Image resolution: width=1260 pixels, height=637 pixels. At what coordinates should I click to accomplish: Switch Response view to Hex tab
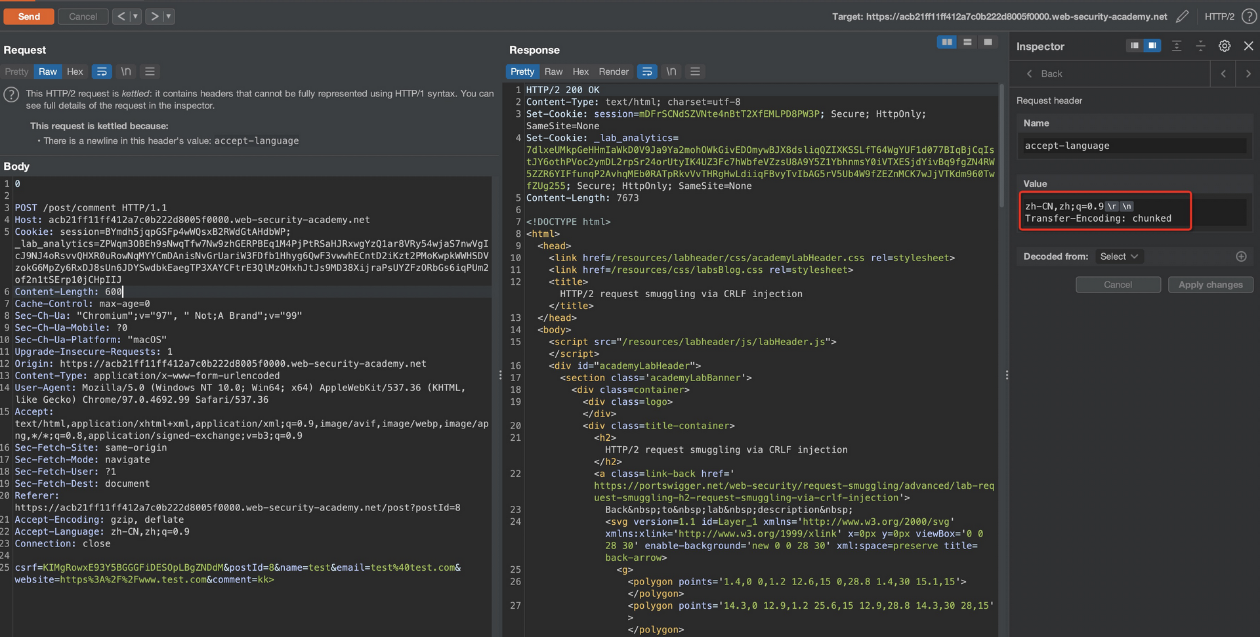[581, 72]
